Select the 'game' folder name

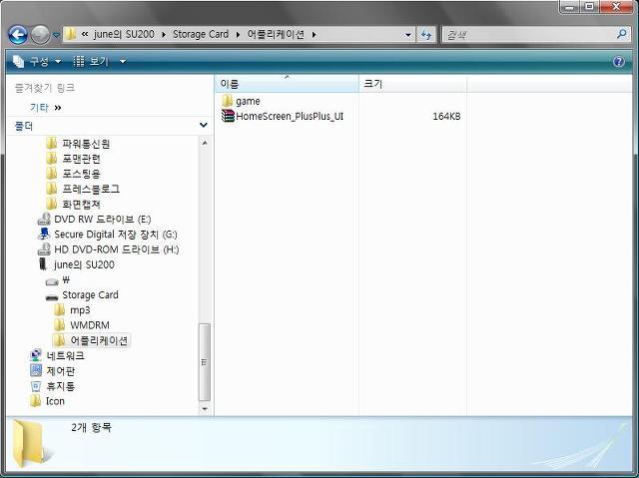[x=248, y=101]
